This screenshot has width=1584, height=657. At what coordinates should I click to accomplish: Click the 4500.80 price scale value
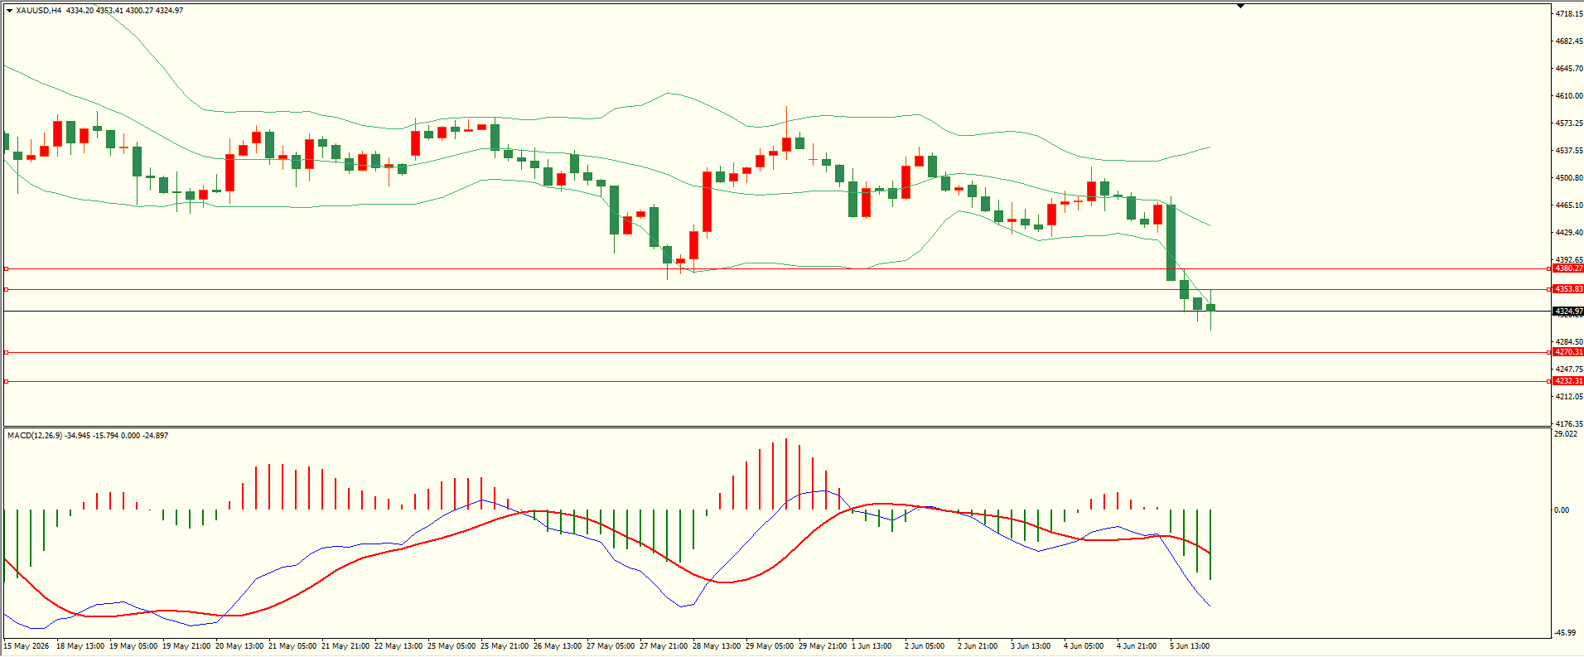[1569, 177]
